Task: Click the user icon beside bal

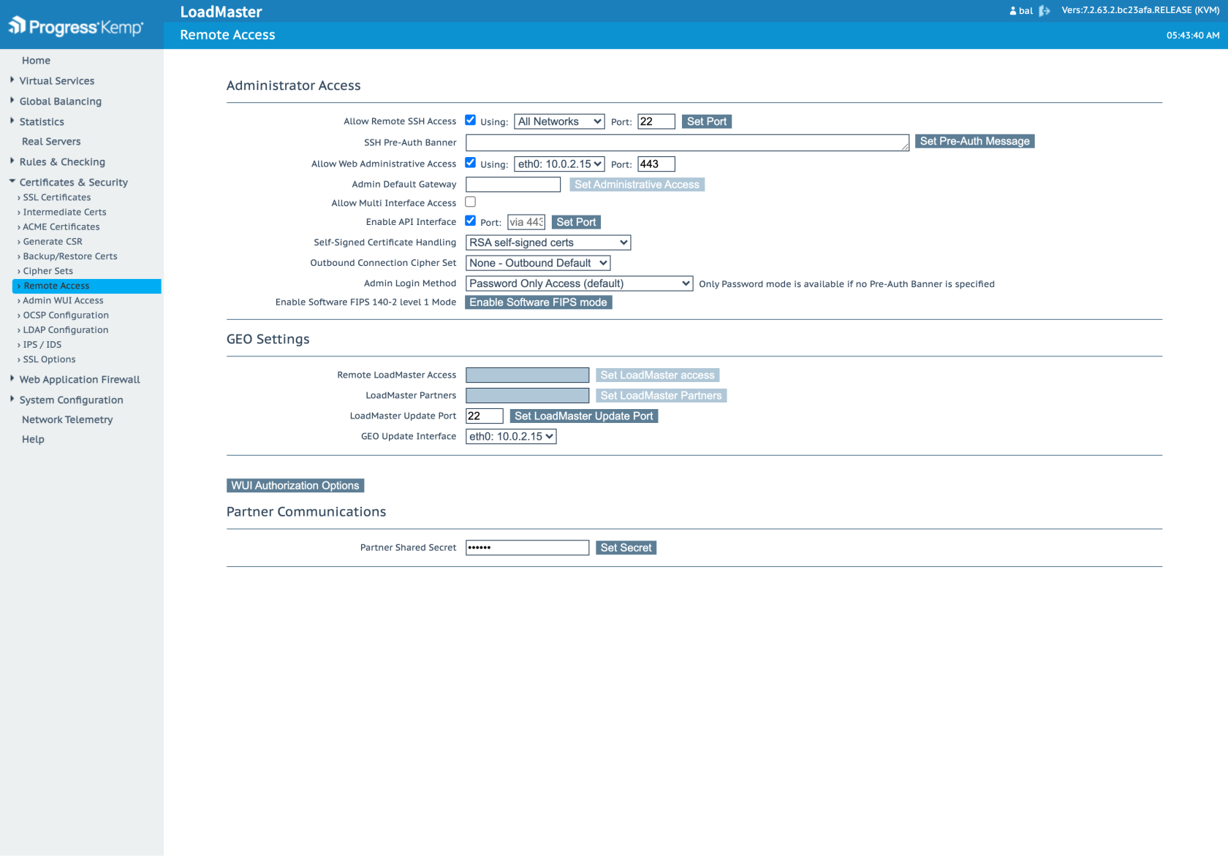Action: tap(1013, 11)
